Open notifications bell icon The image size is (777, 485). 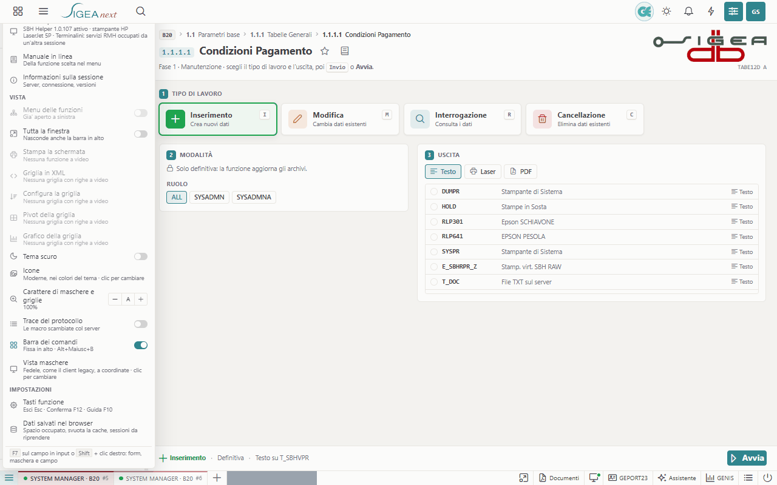click(688, 11)
